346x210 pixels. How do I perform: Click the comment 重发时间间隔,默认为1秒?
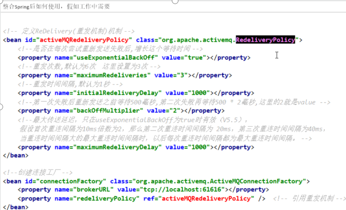[70, 84]
